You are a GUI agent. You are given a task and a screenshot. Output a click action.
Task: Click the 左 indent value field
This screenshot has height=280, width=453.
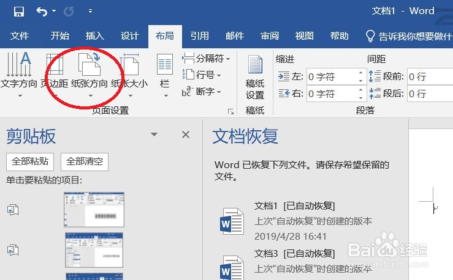[x=332, y=76]
